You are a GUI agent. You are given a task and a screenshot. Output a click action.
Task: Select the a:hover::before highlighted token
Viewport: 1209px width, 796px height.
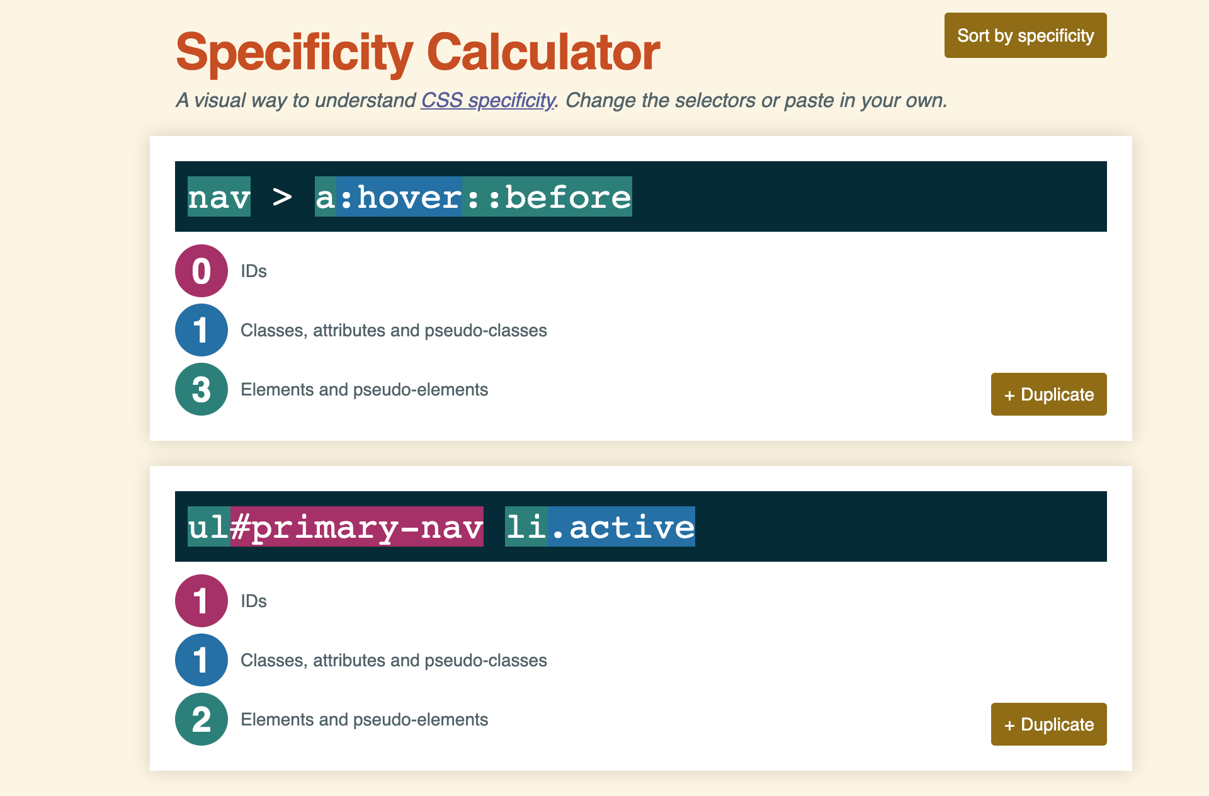tap(471, 196)
